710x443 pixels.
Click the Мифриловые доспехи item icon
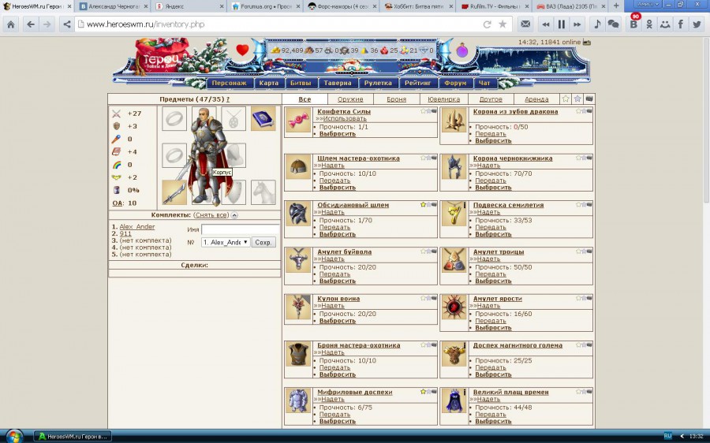298,400
